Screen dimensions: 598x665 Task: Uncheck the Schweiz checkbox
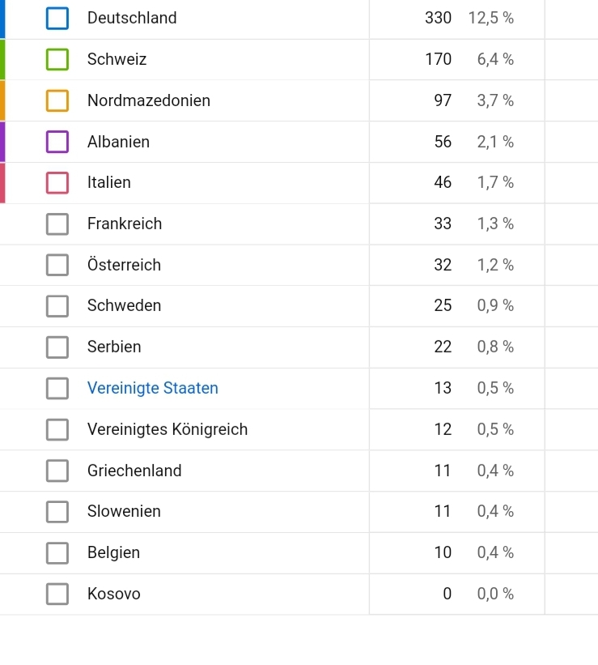[57, 59]
